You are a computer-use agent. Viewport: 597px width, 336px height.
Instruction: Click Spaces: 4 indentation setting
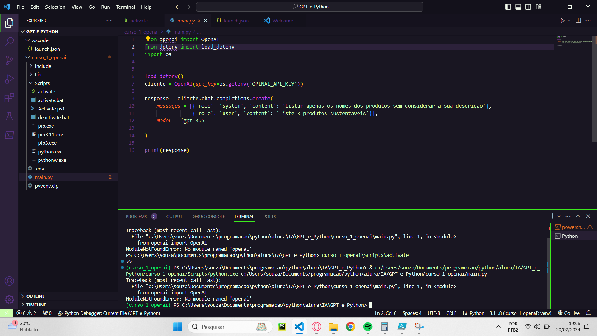pyautogui.click(x=412, y=313)
